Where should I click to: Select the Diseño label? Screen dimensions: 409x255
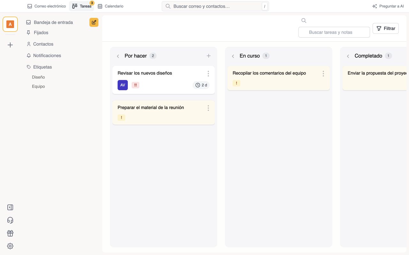point(38,77)
